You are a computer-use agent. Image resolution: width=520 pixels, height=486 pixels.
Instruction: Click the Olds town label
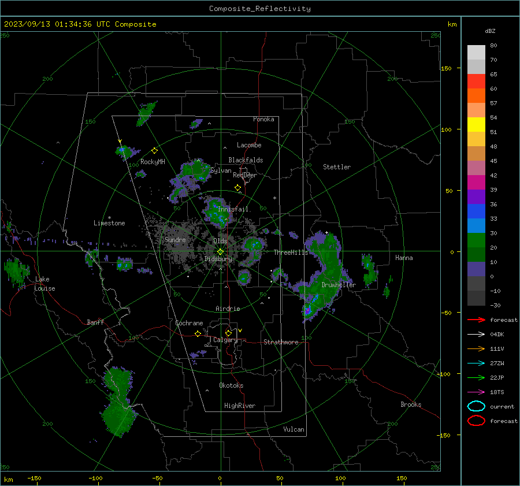click(220, 241)
